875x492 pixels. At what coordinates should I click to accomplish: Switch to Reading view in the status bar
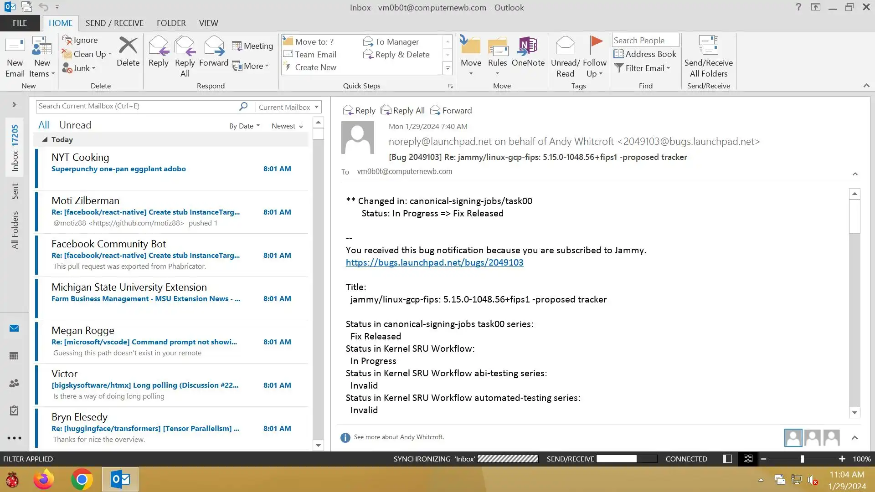748,459
